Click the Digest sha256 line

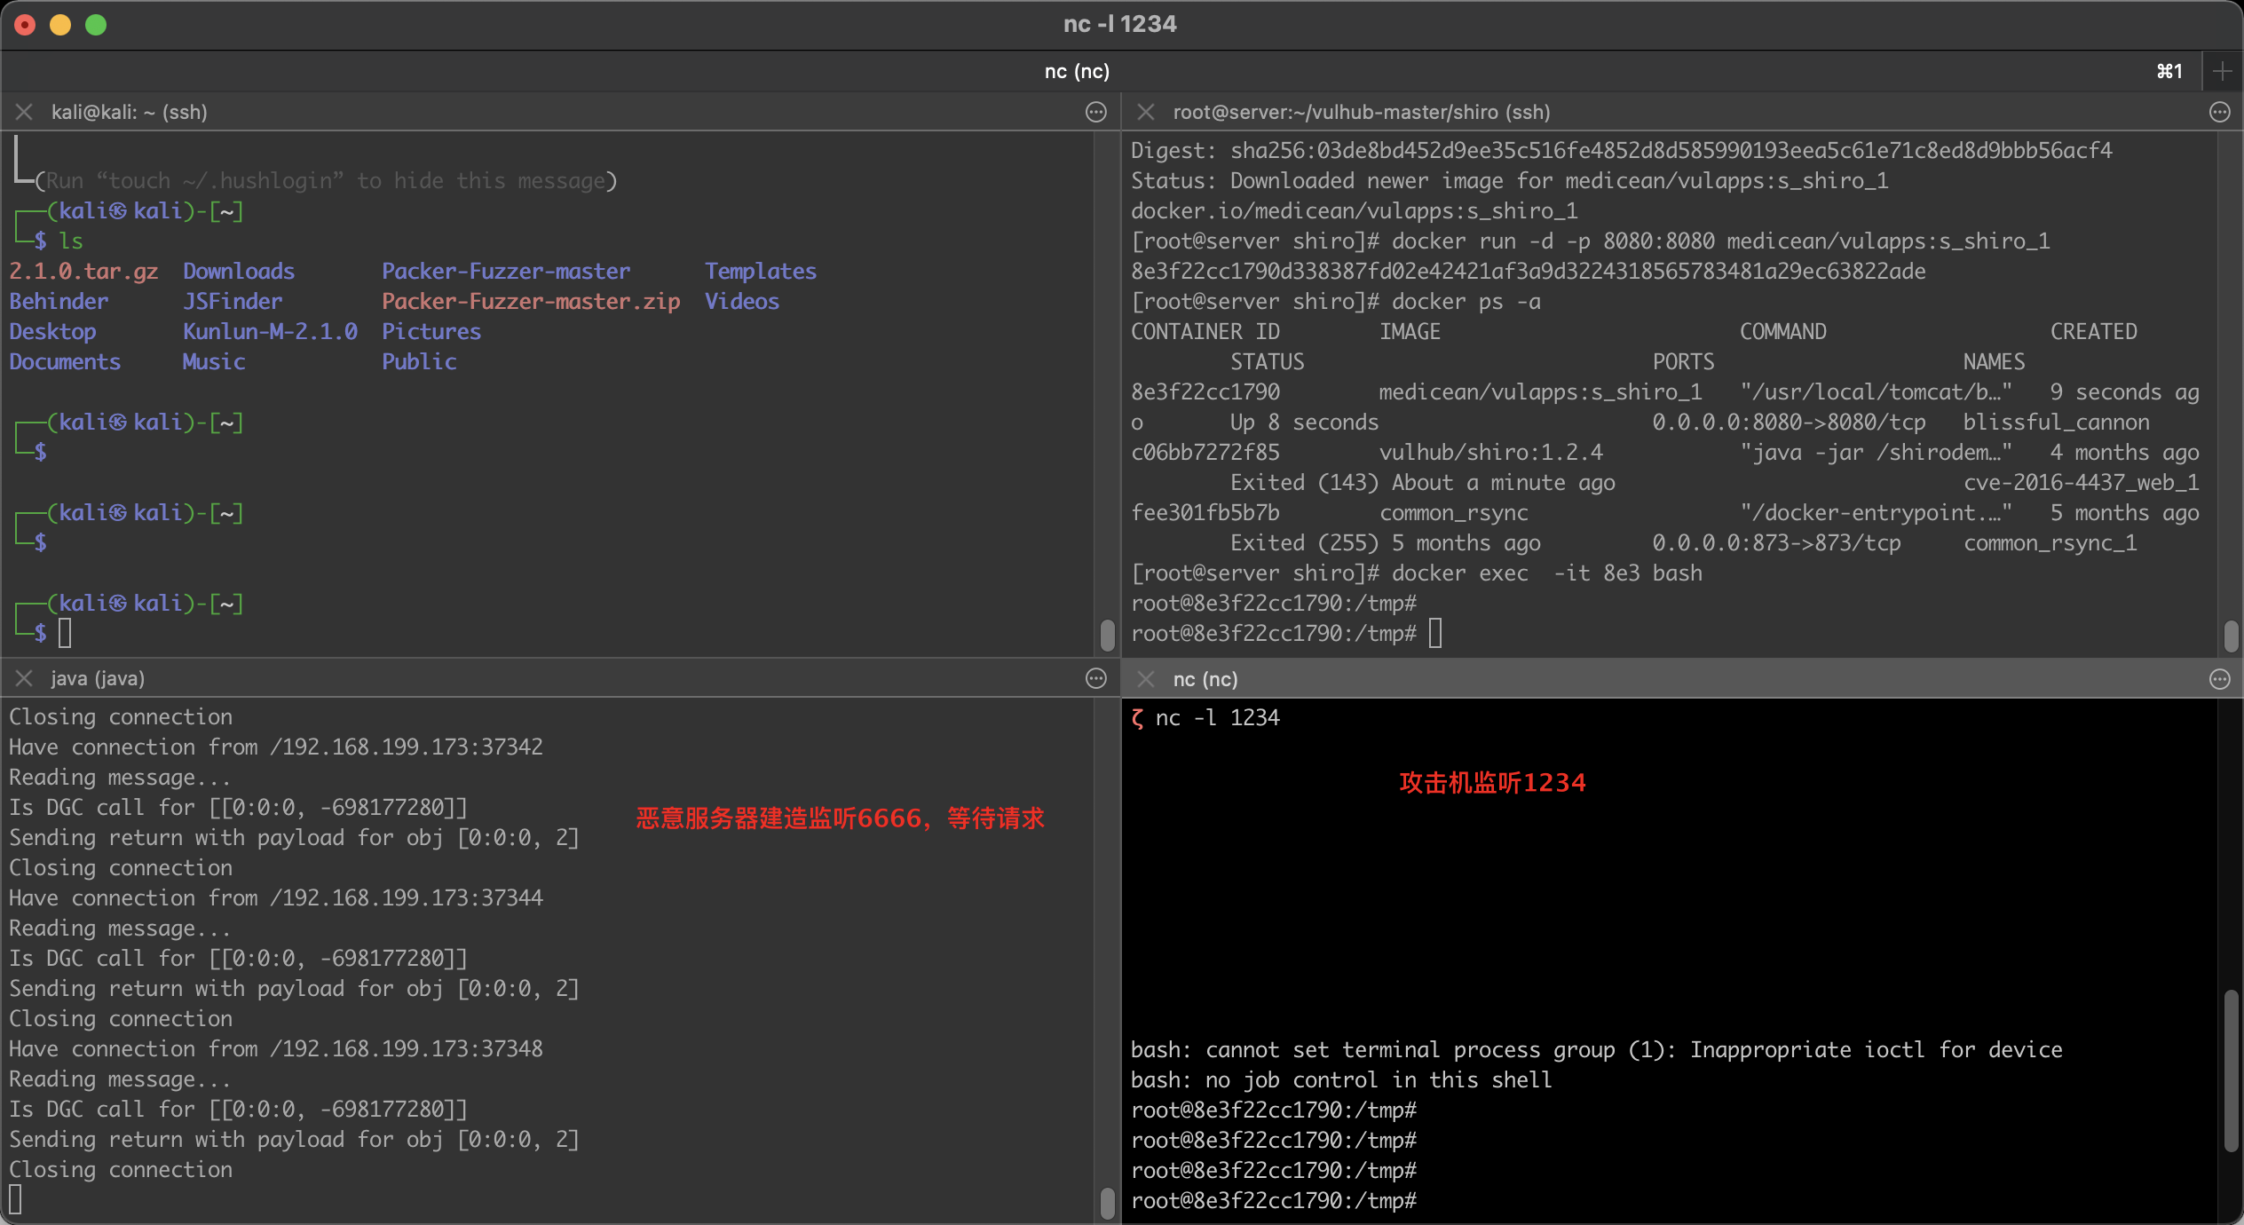[1622, 150]
